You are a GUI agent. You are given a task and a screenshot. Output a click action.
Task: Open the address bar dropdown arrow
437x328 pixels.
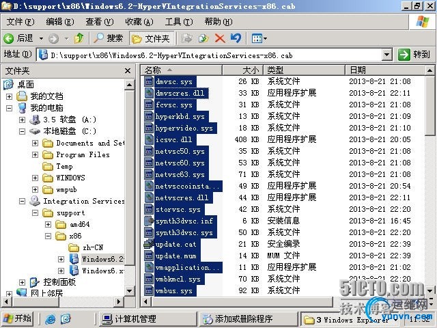pyautogui.click(x=386, y=55)
